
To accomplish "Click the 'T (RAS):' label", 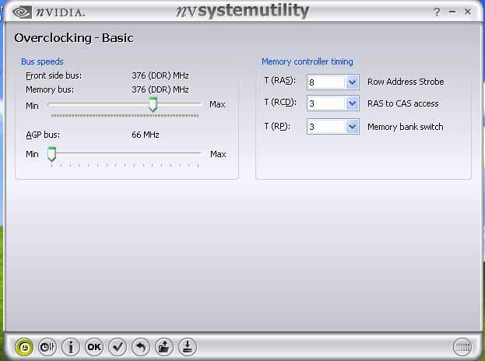I will coord(280,81).
